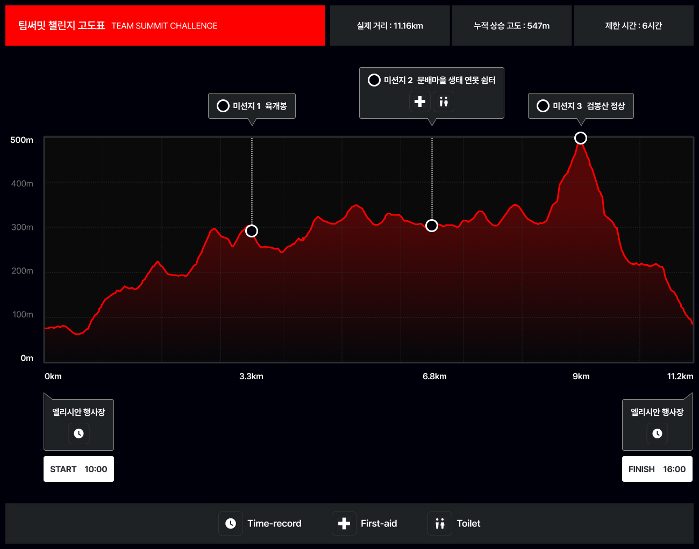
Task: Click the circle icon in 미션지 2 label
Action: (x=374, y=80)
